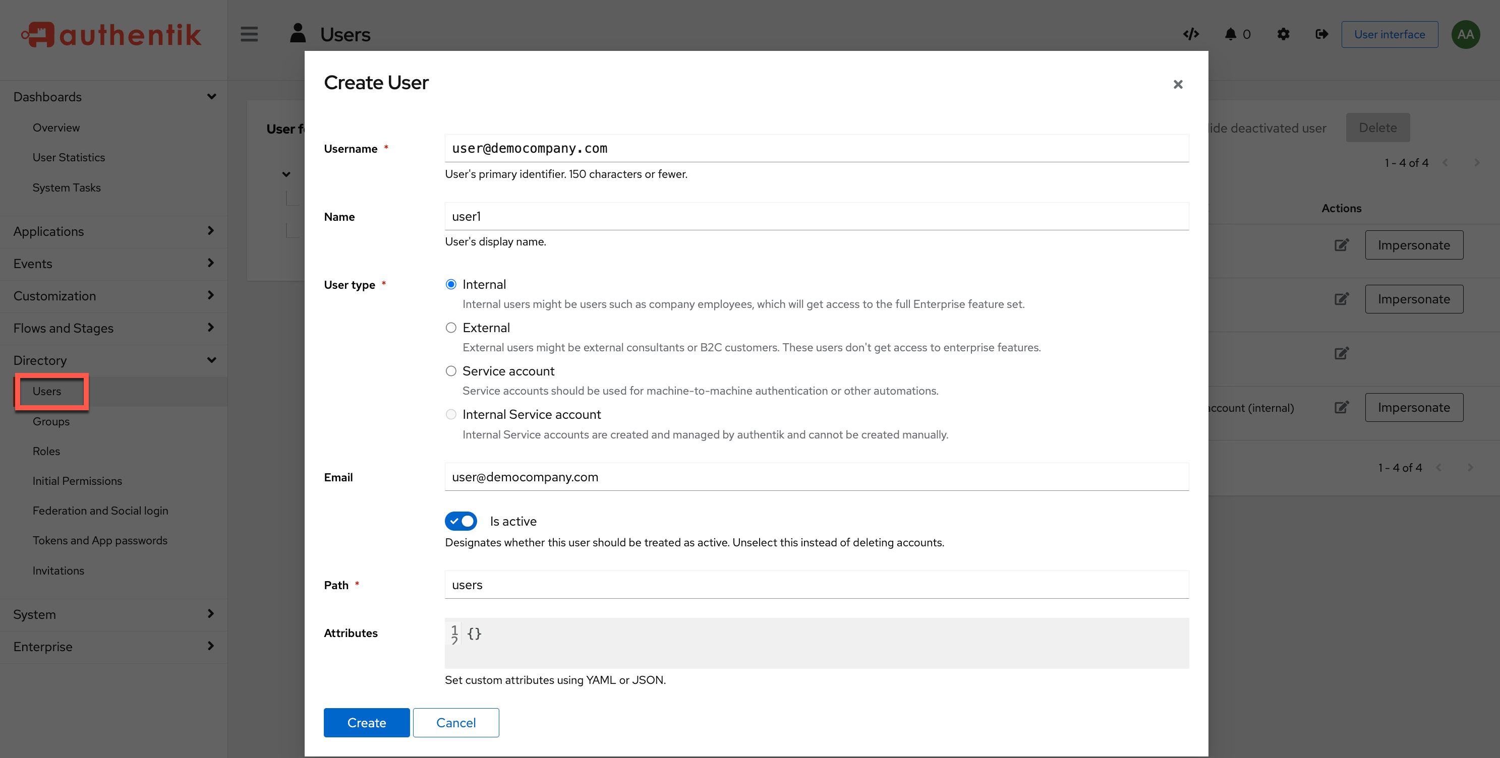Select the Internal user type

tap(451, 284)
